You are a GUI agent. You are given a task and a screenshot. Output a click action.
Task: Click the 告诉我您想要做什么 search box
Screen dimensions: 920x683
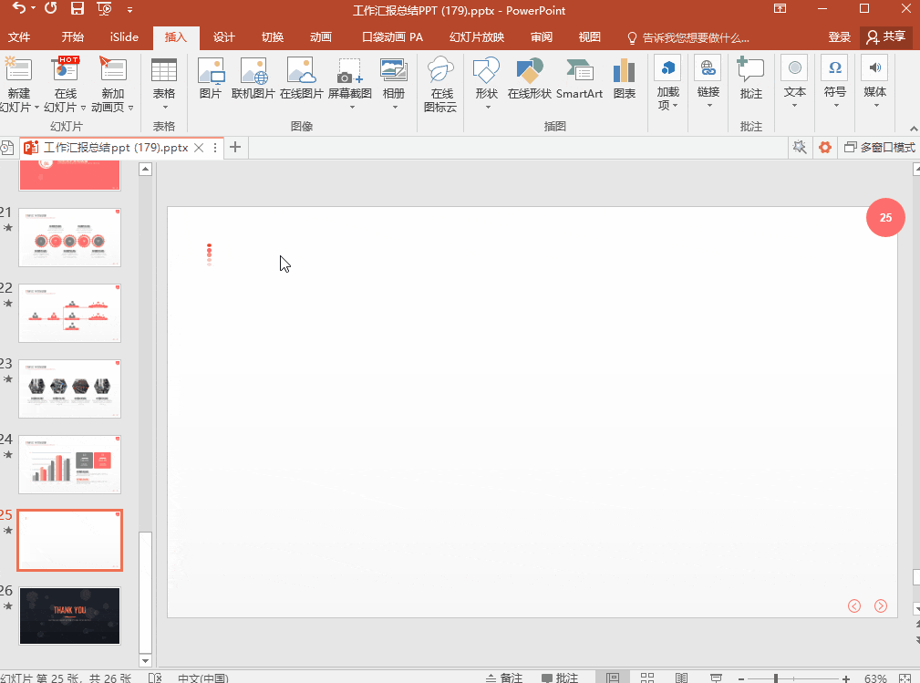tap(688, 38)
